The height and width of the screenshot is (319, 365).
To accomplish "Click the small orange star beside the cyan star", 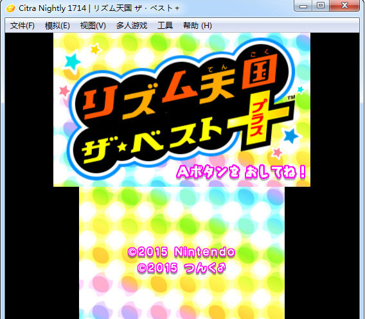I will (95, 49).
